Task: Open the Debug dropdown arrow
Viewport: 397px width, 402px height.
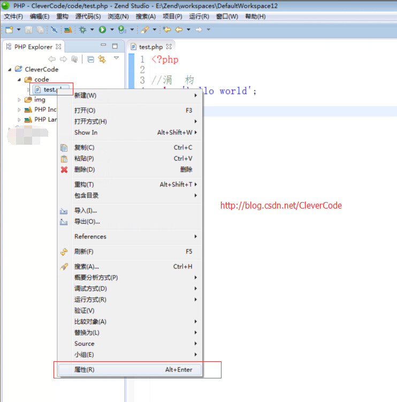Action: pos(92,29)
